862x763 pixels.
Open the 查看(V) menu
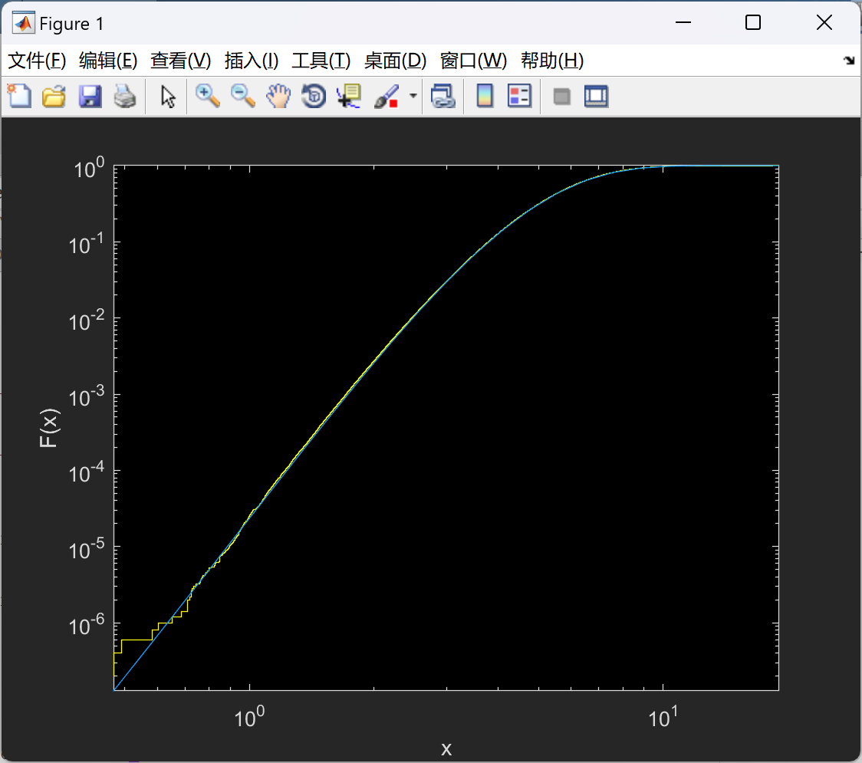180,61
